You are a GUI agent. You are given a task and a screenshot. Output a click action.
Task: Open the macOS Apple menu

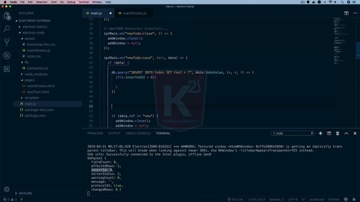coord(5,2)
